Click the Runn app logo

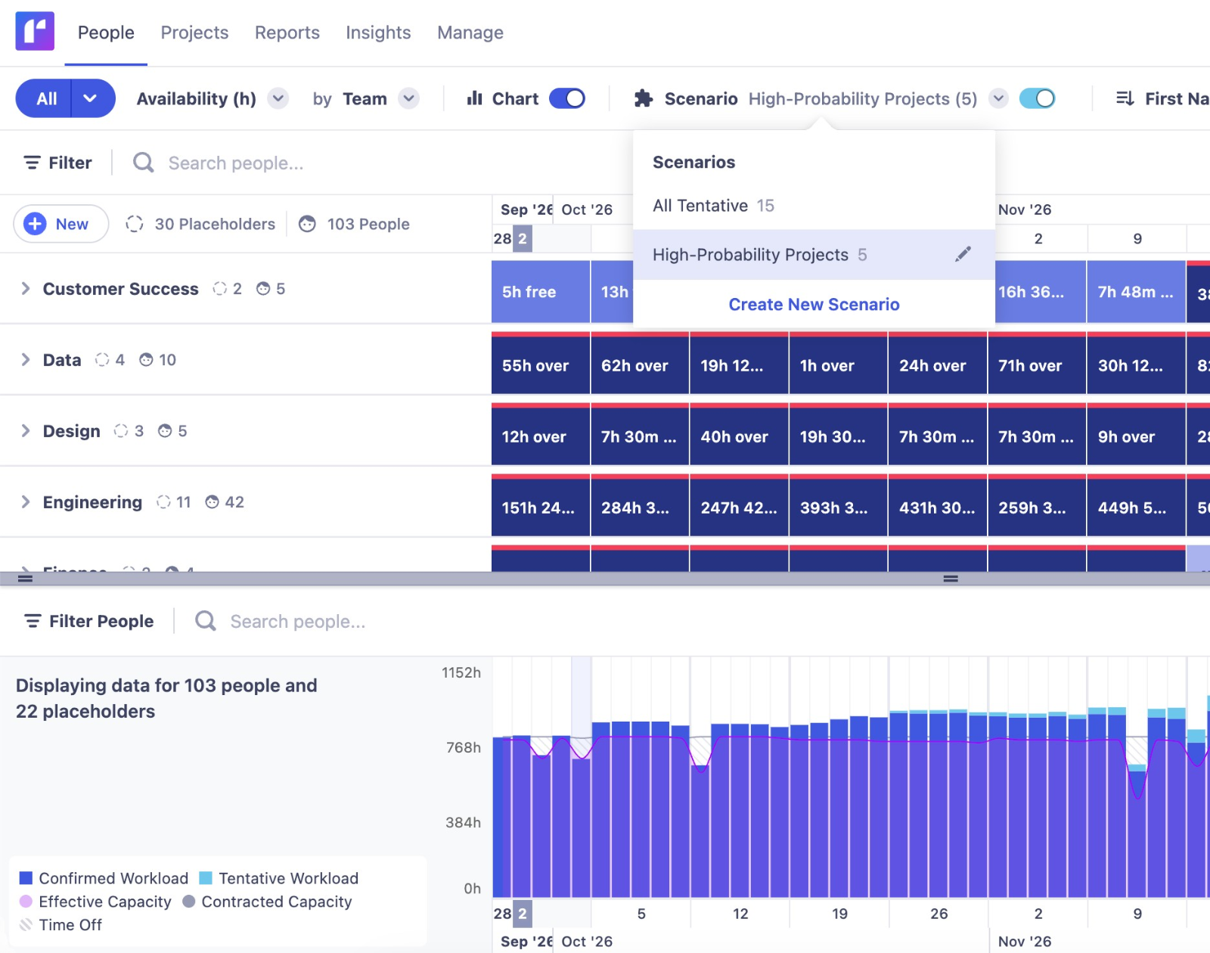click(35, 31)
